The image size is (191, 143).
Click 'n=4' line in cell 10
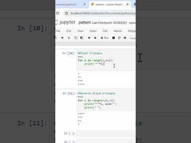(x=80, y=57)
